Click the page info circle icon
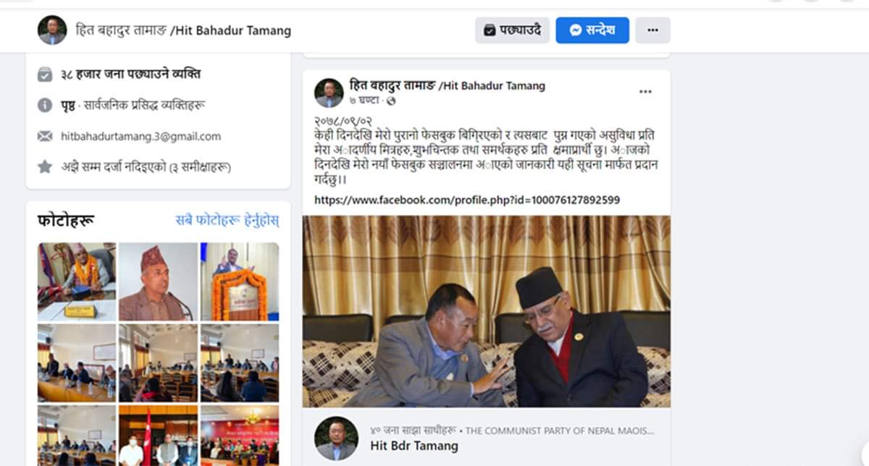The height and width of the screenshot is (466, 869). tap(45, 105)
